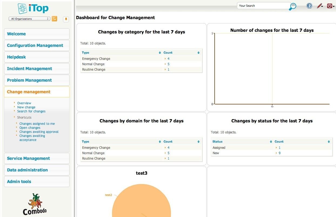The image size is (336, 217).
Task: Open the Problem Management menu
Action: pyautogui.click(x=37, y=80)
